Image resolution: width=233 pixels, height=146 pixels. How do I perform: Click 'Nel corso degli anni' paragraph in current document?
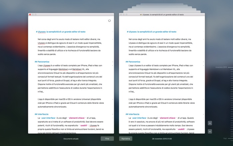(x=70, y=47)
